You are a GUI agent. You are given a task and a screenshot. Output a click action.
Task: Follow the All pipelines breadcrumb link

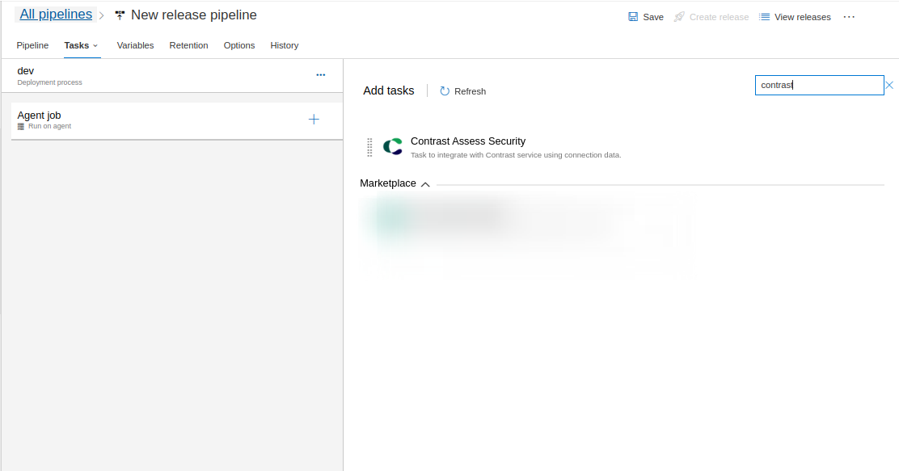click(x=56, y=15)
